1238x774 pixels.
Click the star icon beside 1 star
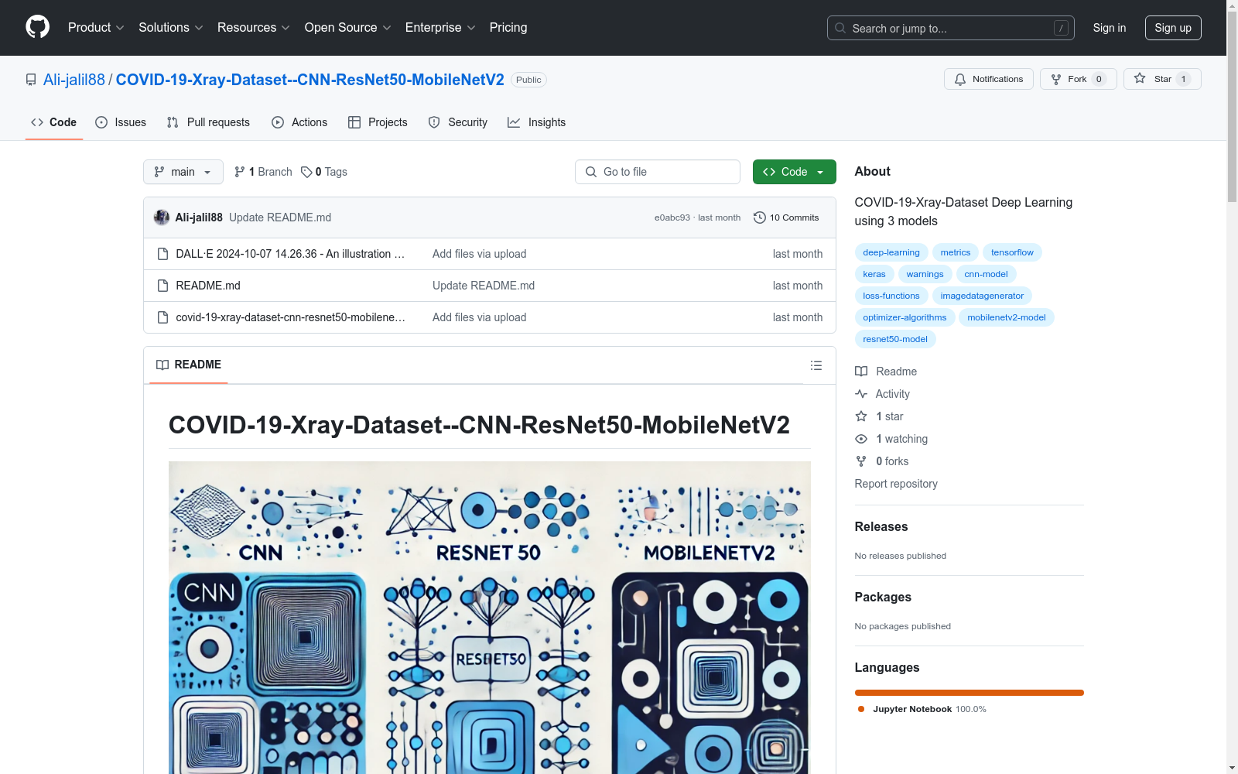coord(861,416)
